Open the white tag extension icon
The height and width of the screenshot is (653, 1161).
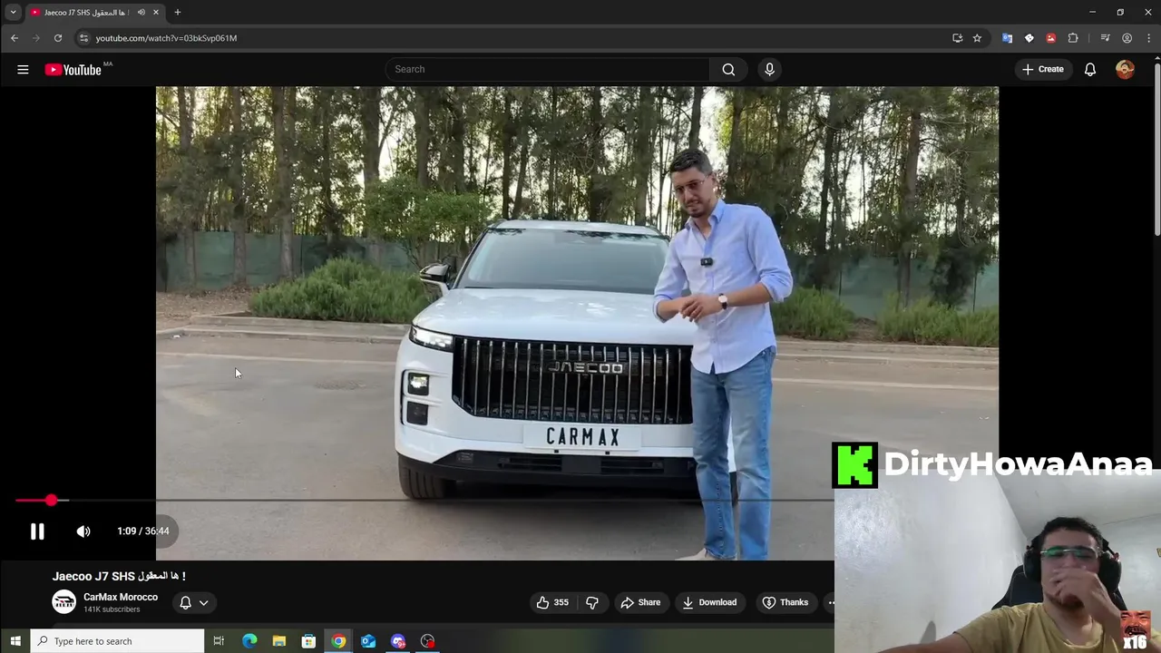(x=1029, y=38)
